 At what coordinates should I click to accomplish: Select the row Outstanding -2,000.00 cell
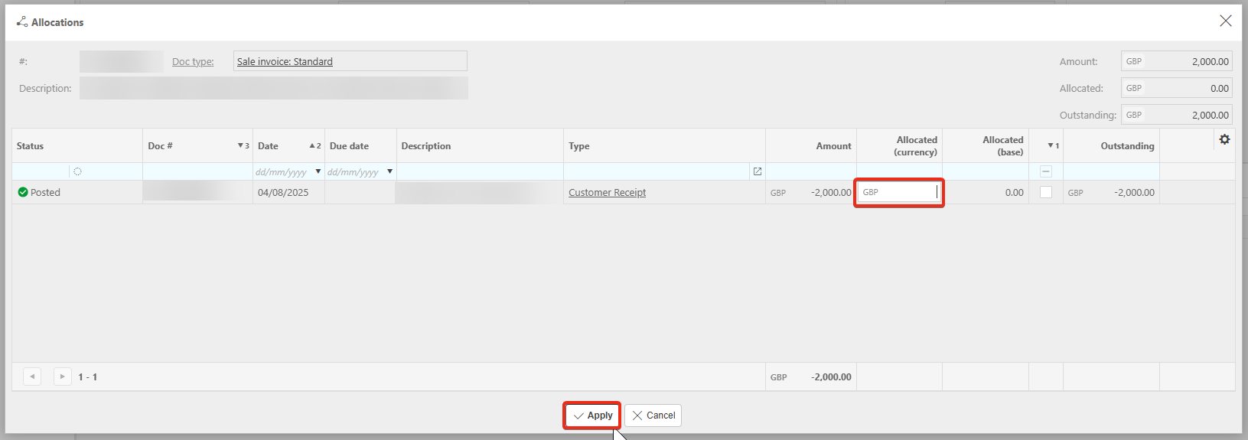(1111, 192)
